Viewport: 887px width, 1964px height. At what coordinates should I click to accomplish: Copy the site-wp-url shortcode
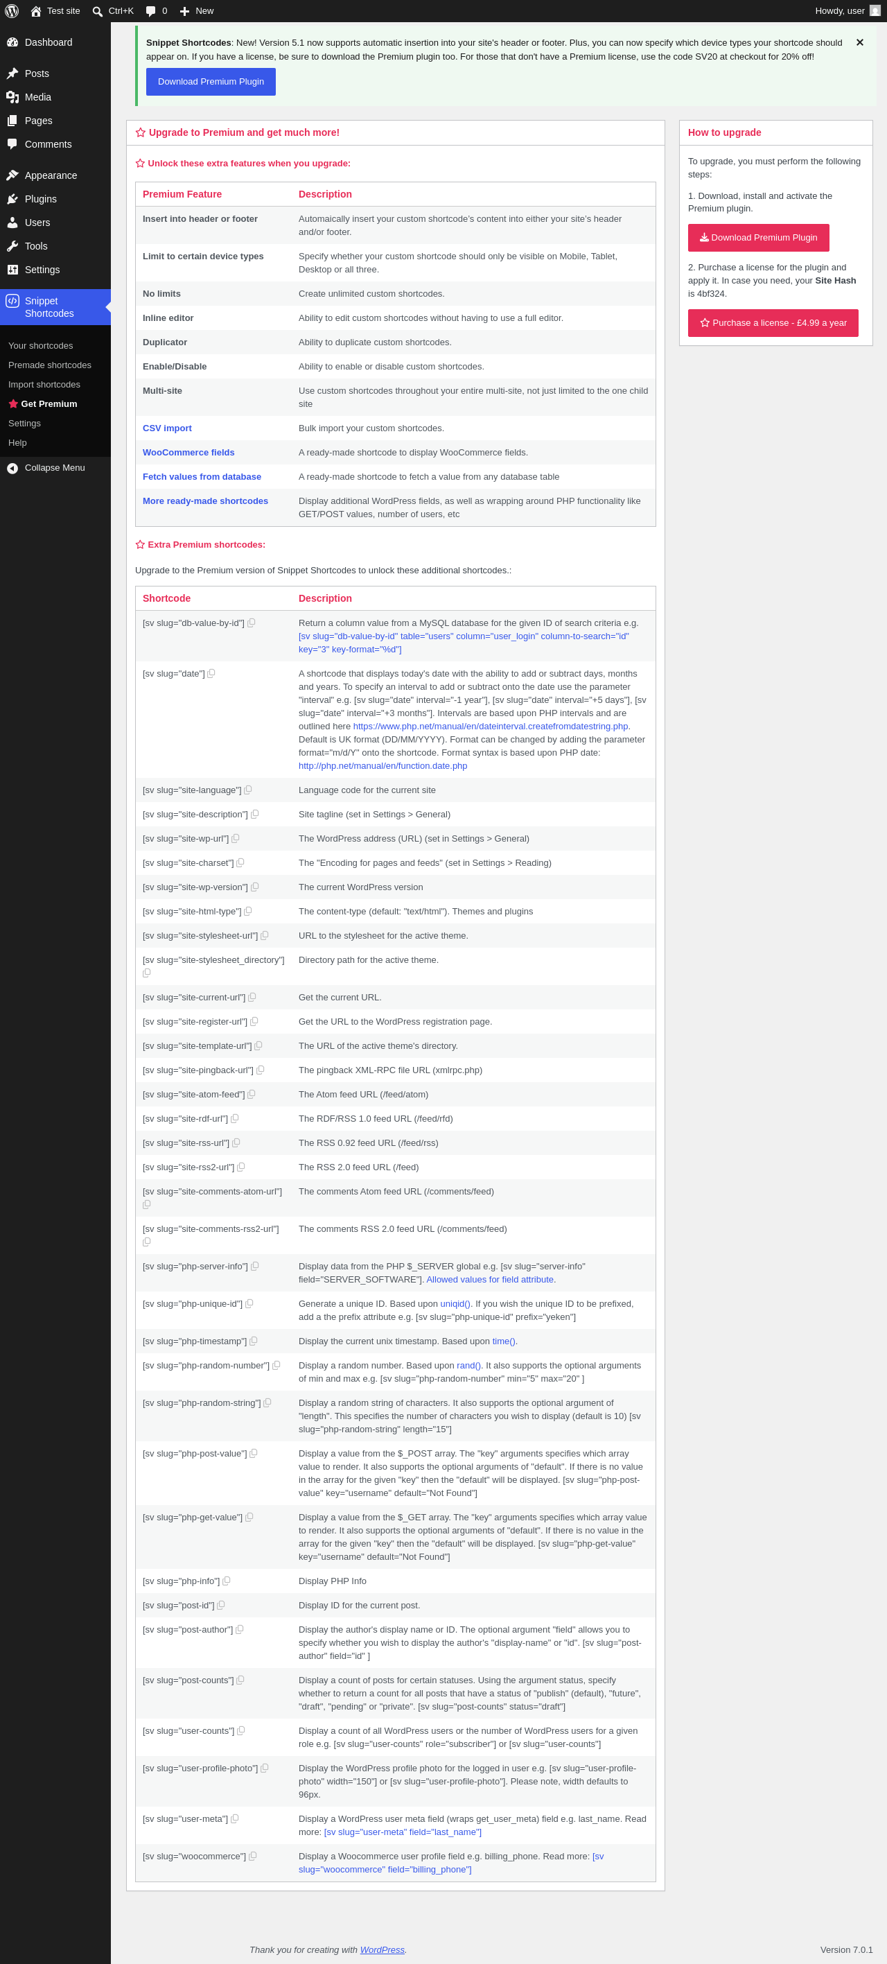click(x=236, y=839)
